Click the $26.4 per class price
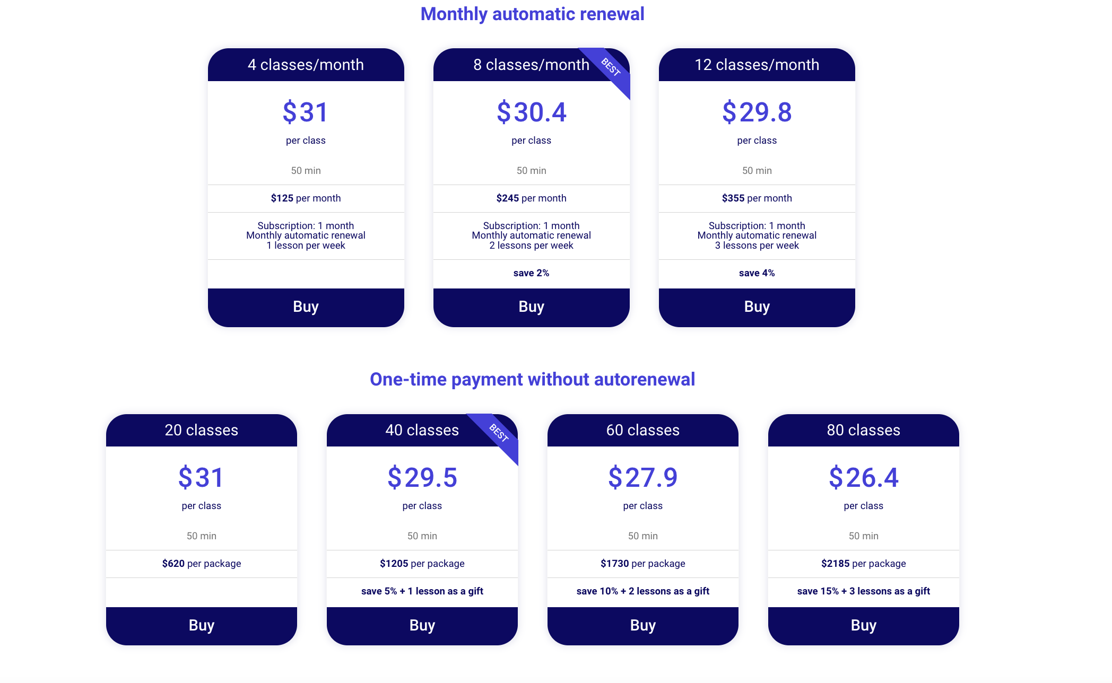This screenshot has width=1112, height=683. point(863,478)
